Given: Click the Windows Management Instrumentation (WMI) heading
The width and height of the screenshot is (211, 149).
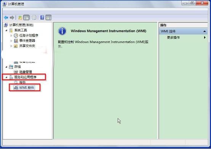Looking at the screenshot, I should [109, 31].
